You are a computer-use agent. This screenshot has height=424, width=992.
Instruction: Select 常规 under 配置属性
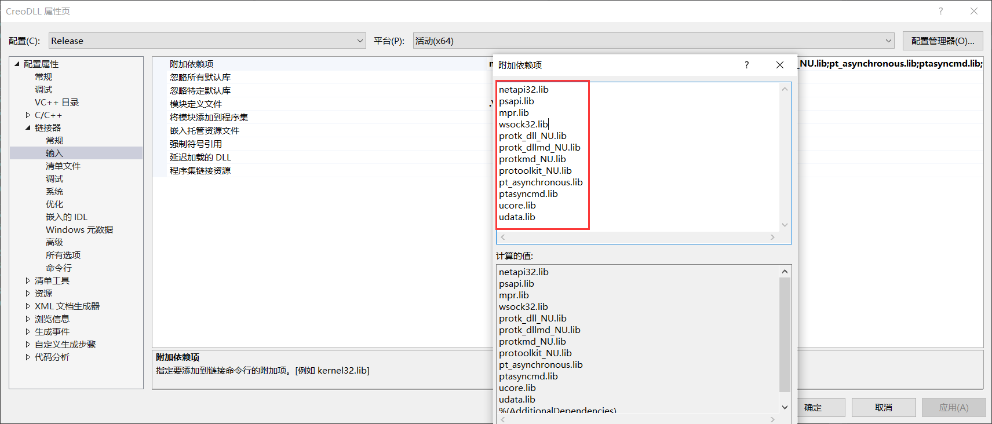(43, 76)
